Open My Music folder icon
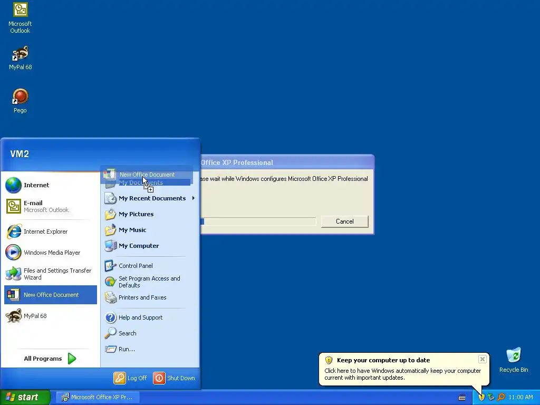The height and width of the screenshot is (405, 540). click(x=111, y=230)
